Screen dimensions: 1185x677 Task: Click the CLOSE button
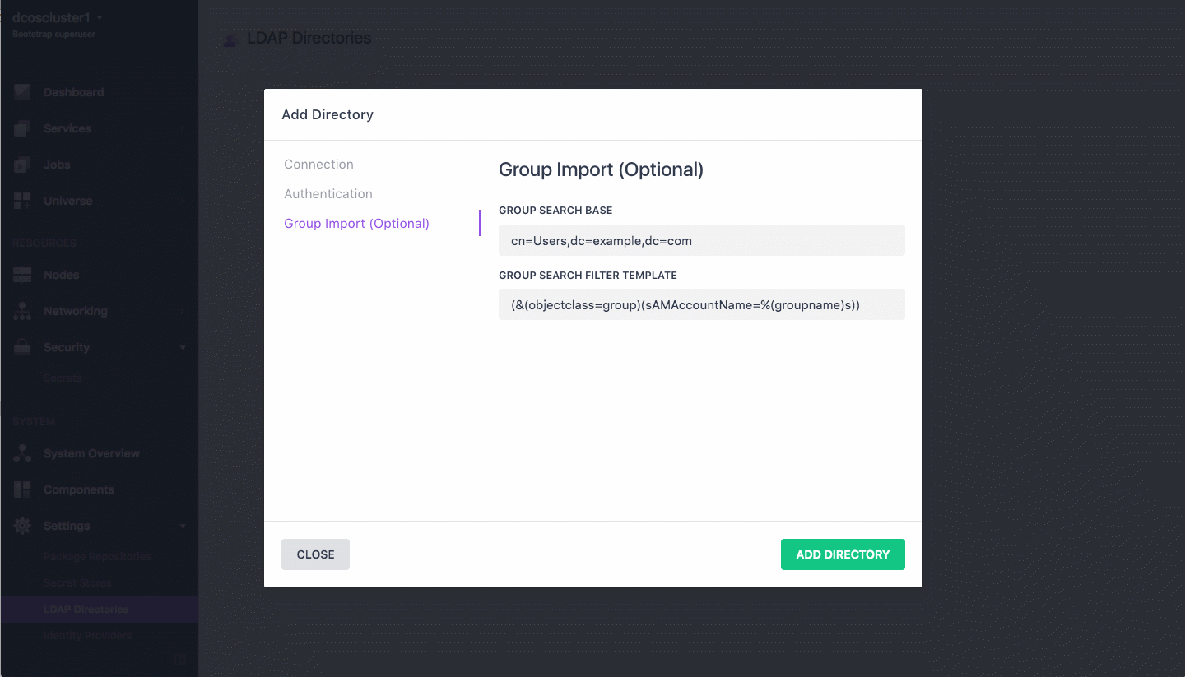click(x=315, y=554)
